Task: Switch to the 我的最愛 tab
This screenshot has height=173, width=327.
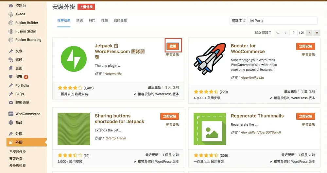Action: point(120,21)
